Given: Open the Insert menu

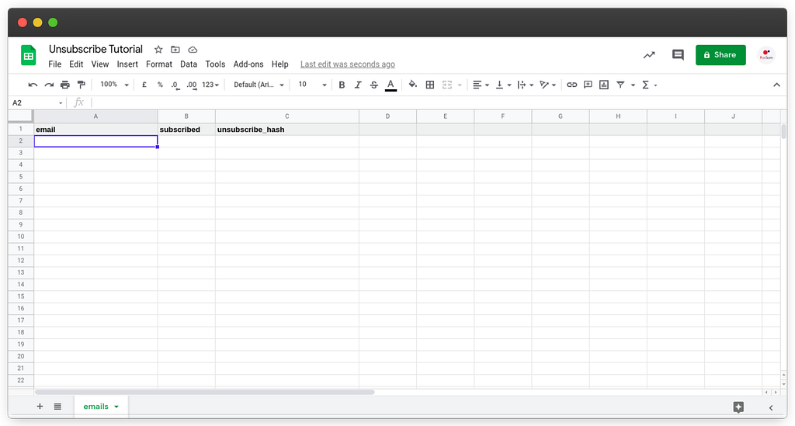Looking at the screenshot, I should click(127, 64).
